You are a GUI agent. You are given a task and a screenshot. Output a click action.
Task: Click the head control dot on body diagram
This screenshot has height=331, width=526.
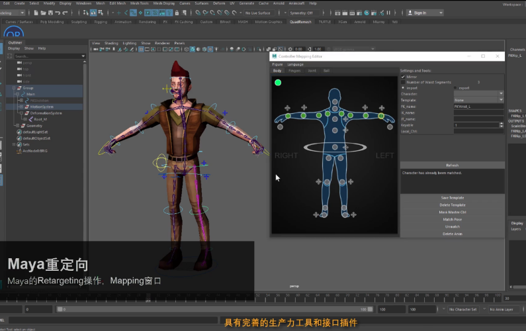coord(335,101)
